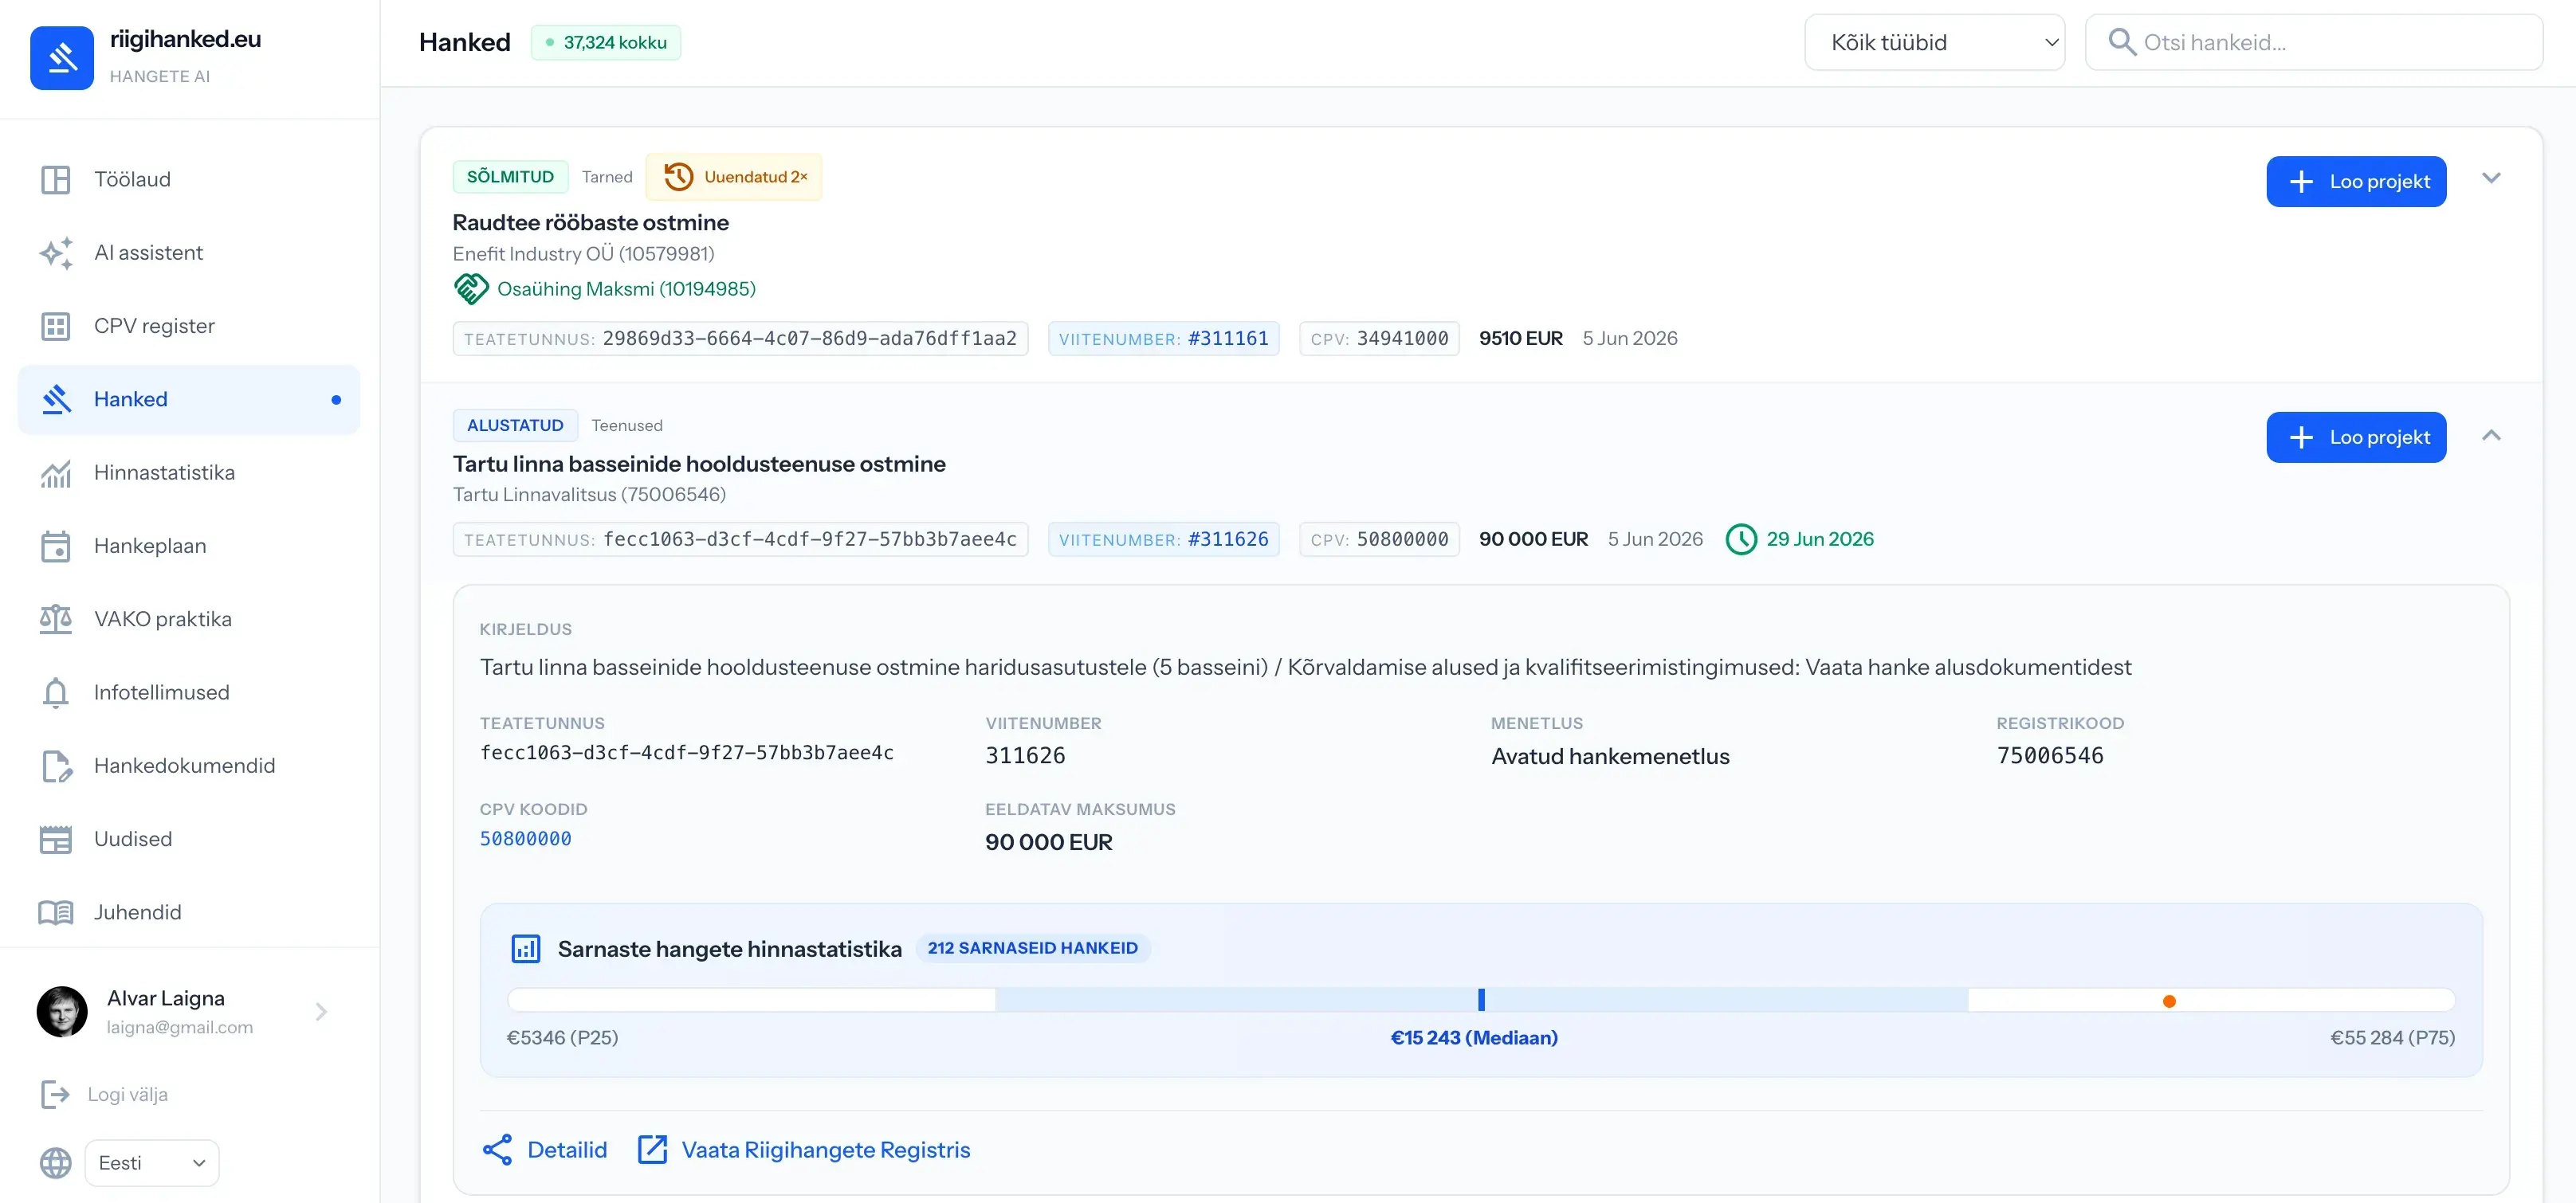Go to Hankeplaan menu item
2576x1203 pixels.
[x=189, y=547]
